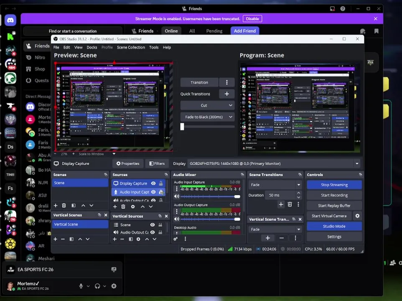Mute Audio Input Capture speaker icon

(x=177, y=196)
